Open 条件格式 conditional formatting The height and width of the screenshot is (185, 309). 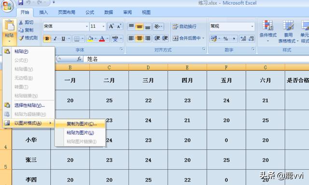point(268,31)
